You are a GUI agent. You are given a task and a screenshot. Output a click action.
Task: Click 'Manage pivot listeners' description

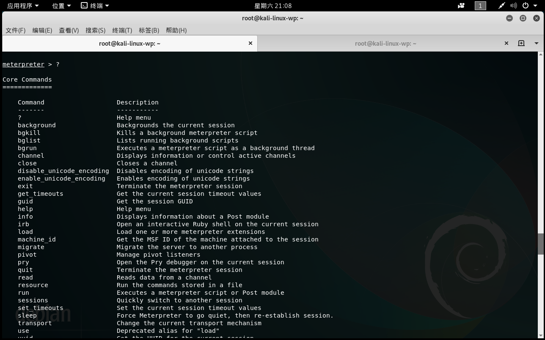pyautogui.click(x=159, y=255)
